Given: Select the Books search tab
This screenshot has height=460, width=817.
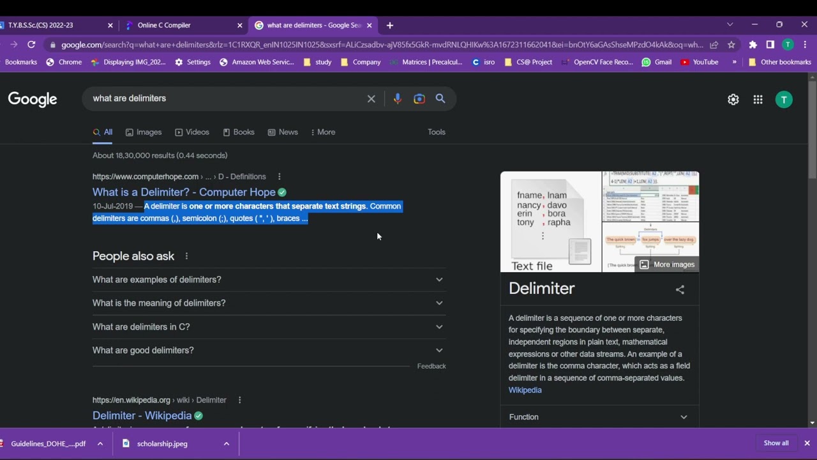Looking at the screenshot, I should pos(239,132).
